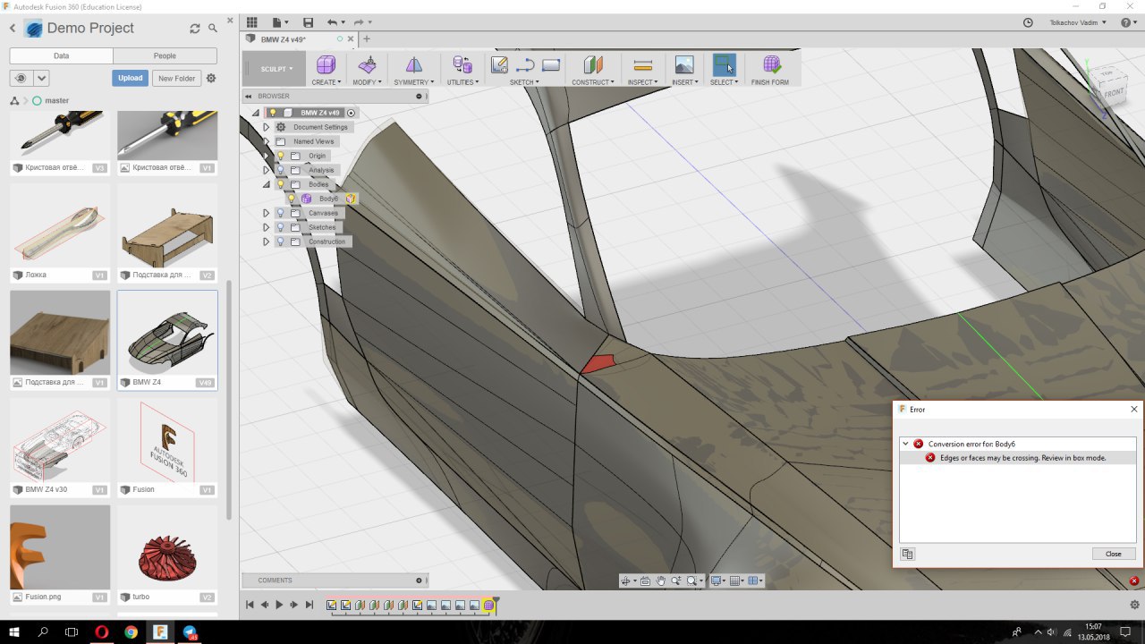Open the Construct offset plane tool

click(x=593, y=64)
